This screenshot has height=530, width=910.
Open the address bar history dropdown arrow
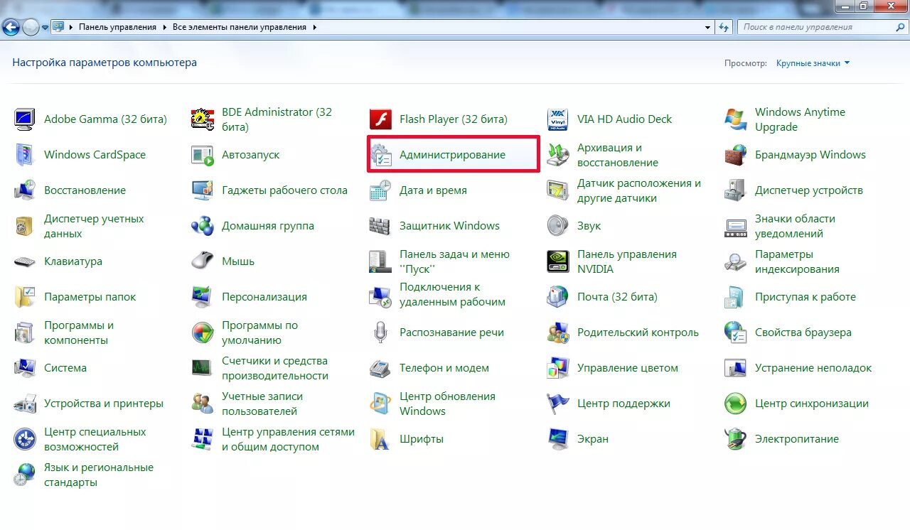click(707, 28)
